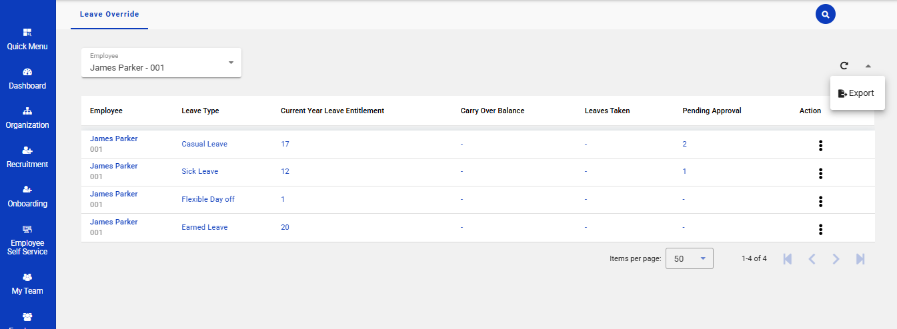Click the refresh icon above the table
Screen dimensions: 897x329
844,65
